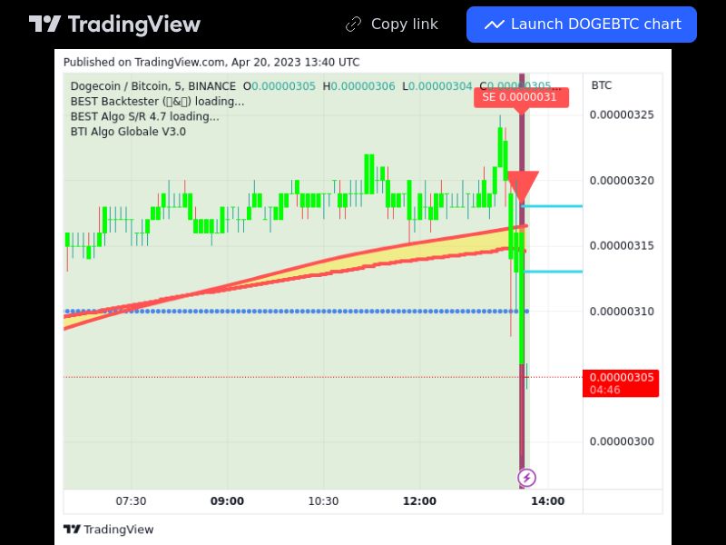Screen dimensions: 726x545
Task: Click the TradingView logo in the header
Action: [114, 25]
